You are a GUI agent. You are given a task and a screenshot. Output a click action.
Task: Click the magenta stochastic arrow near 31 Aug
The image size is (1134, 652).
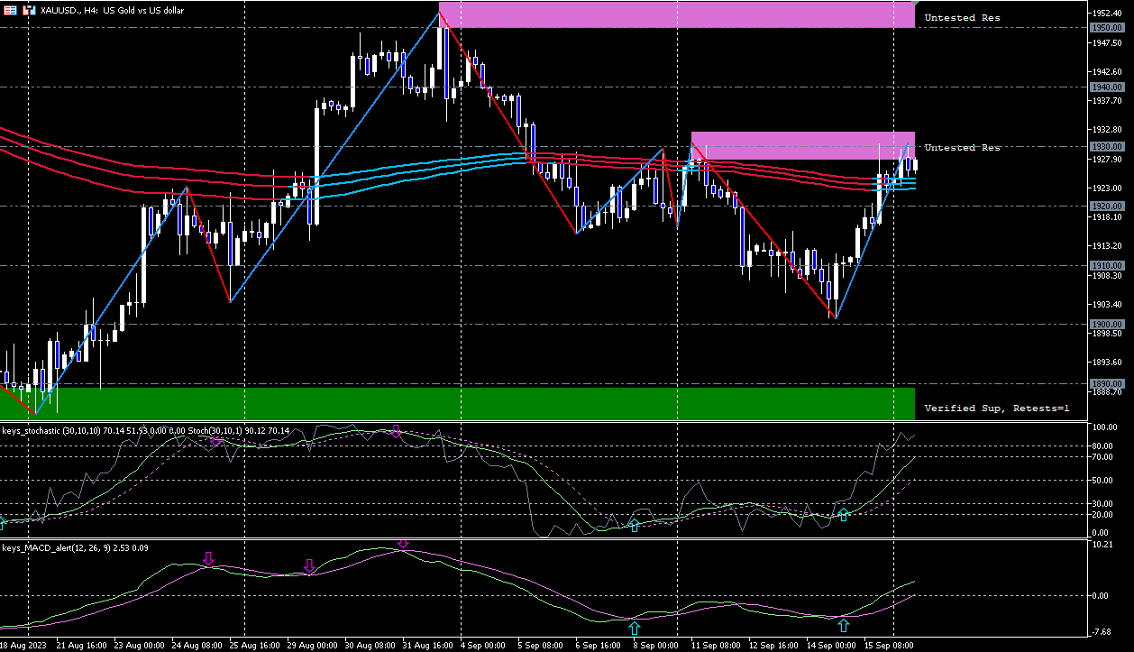(x=395, y=431)
